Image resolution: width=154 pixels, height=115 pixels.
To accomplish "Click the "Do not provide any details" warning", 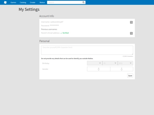I will [x=67, y=58].
